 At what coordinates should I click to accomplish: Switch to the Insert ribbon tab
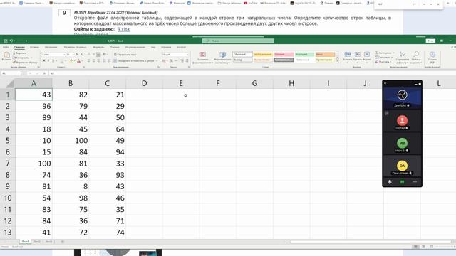pos(34,47)
